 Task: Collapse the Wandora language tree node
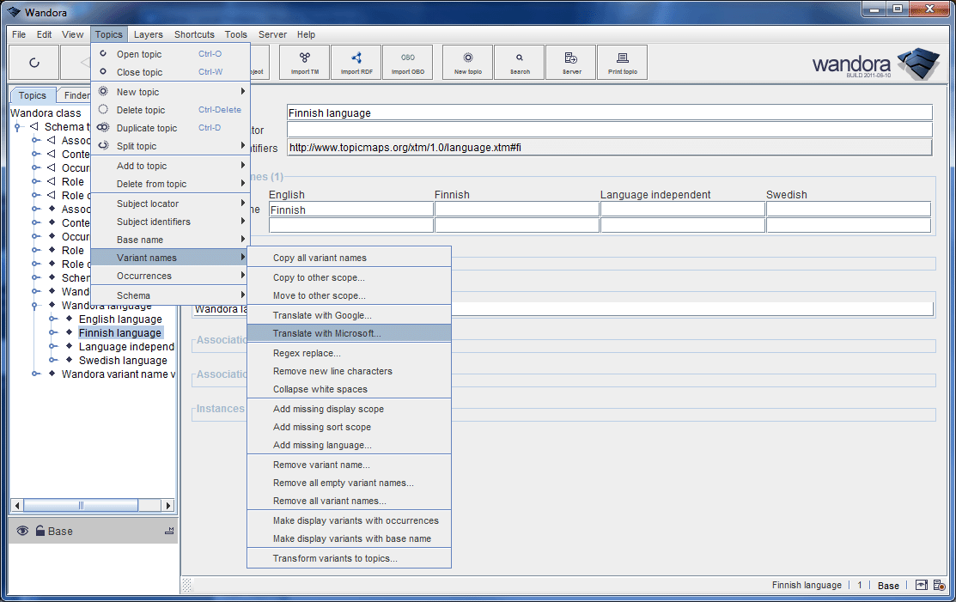pos(35,305)
